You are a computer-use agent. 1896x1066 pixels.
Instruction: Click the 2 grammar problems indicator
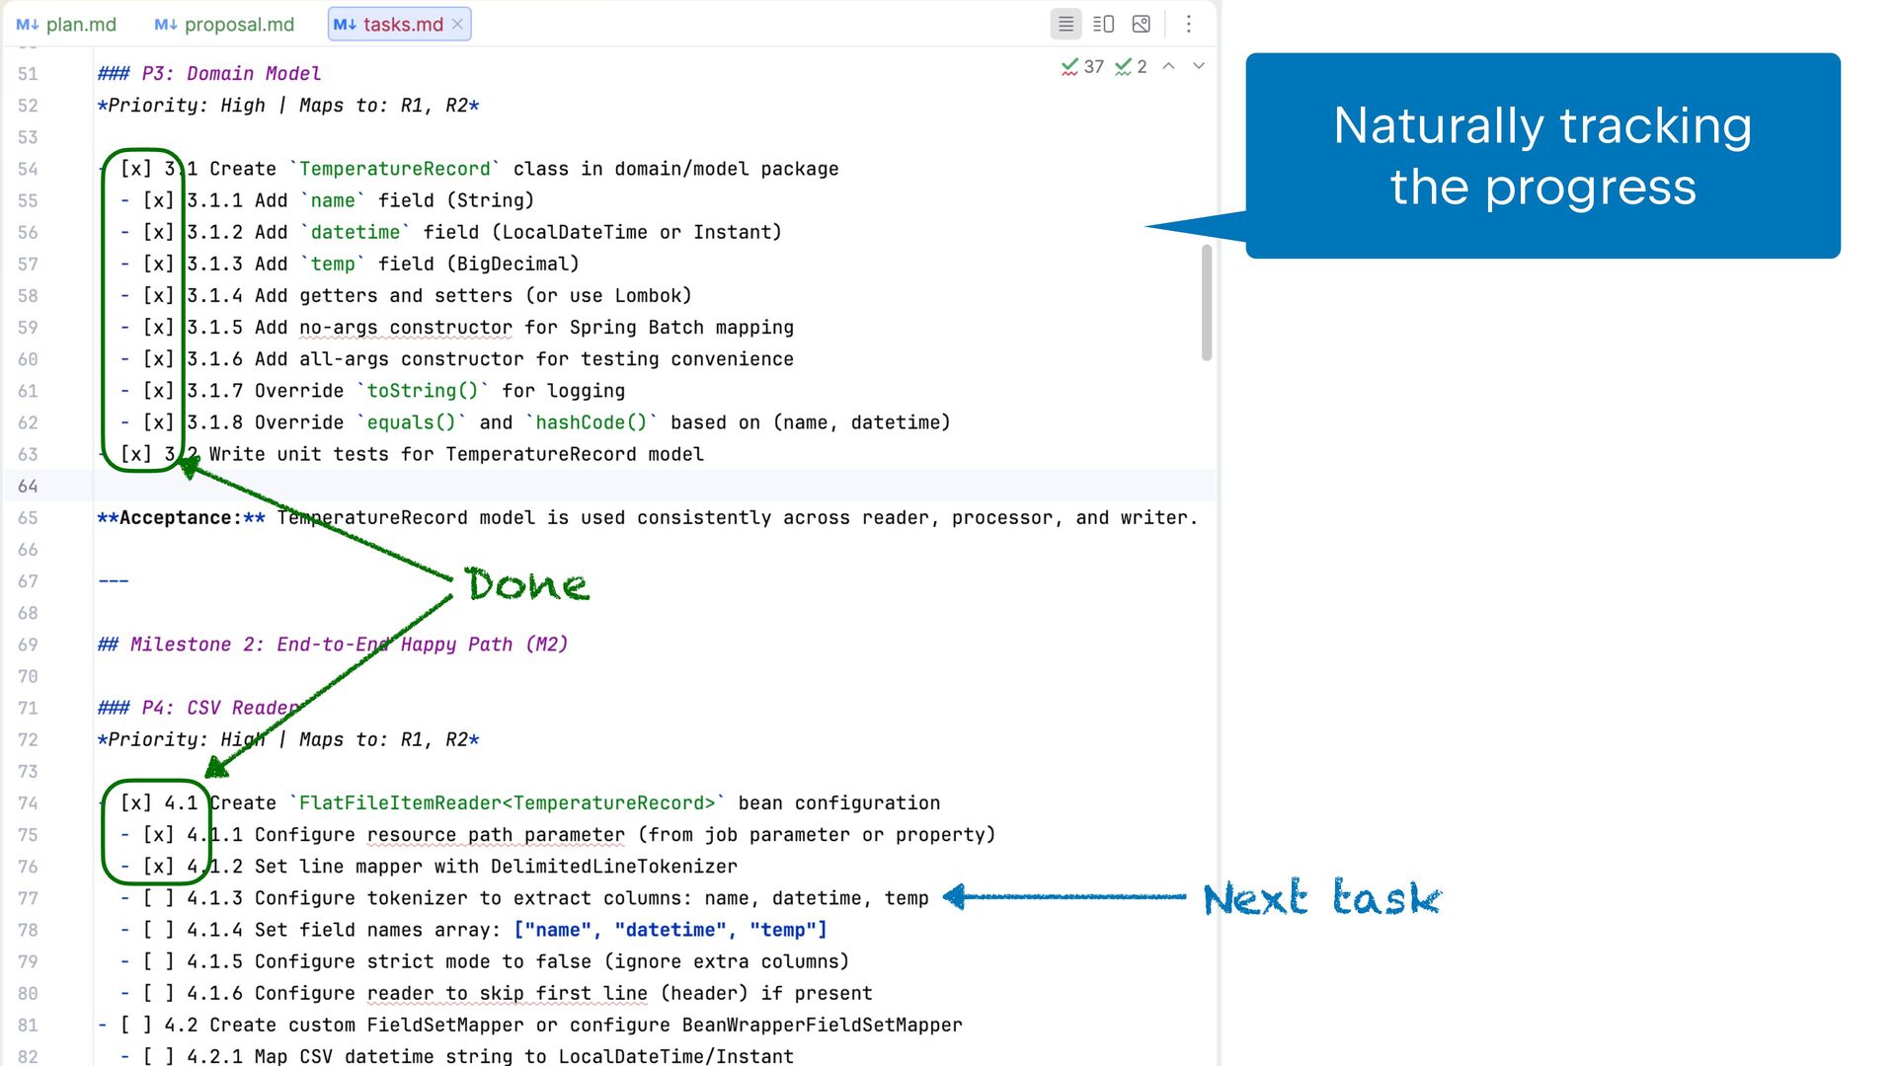tap(1131, 66)
